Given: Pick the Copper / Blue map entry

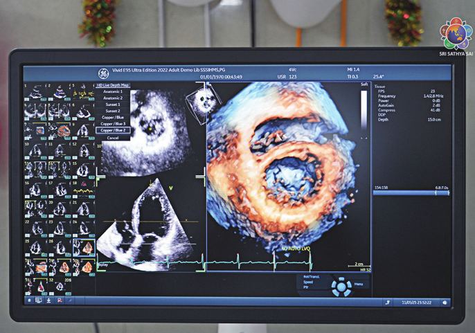Looking at the screenshot, I should coord(113,117).
